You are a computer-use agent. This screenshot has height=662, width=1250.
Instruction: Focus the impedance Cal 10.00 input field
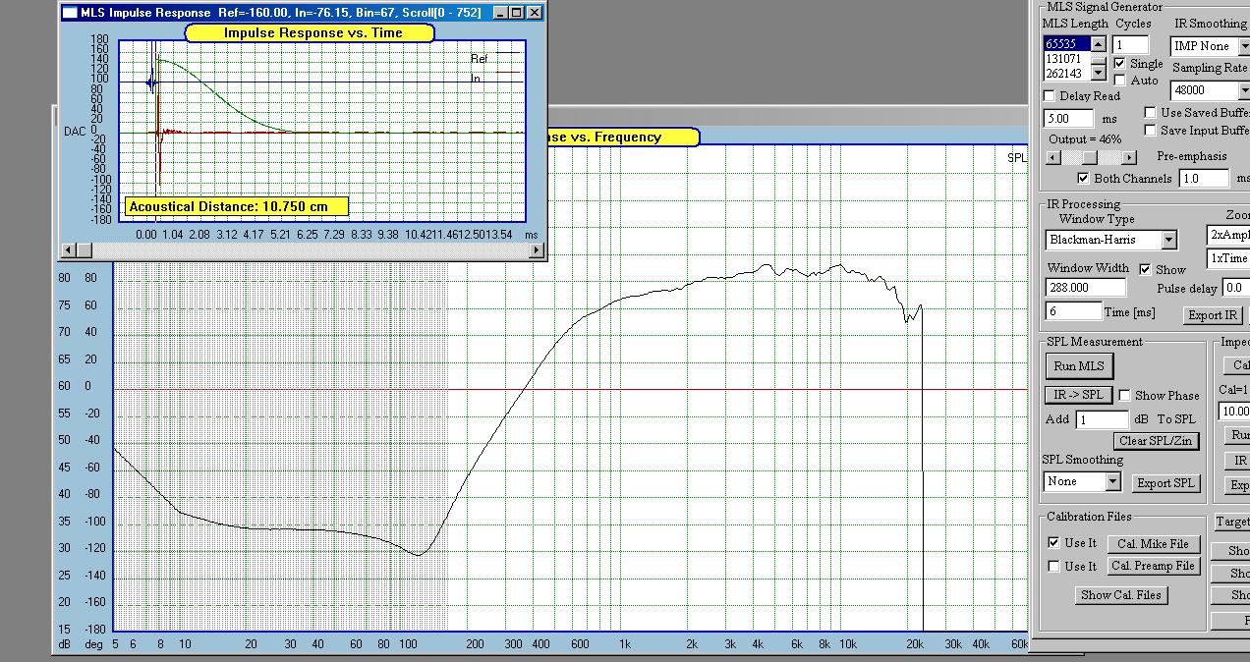click(1234, 412)
